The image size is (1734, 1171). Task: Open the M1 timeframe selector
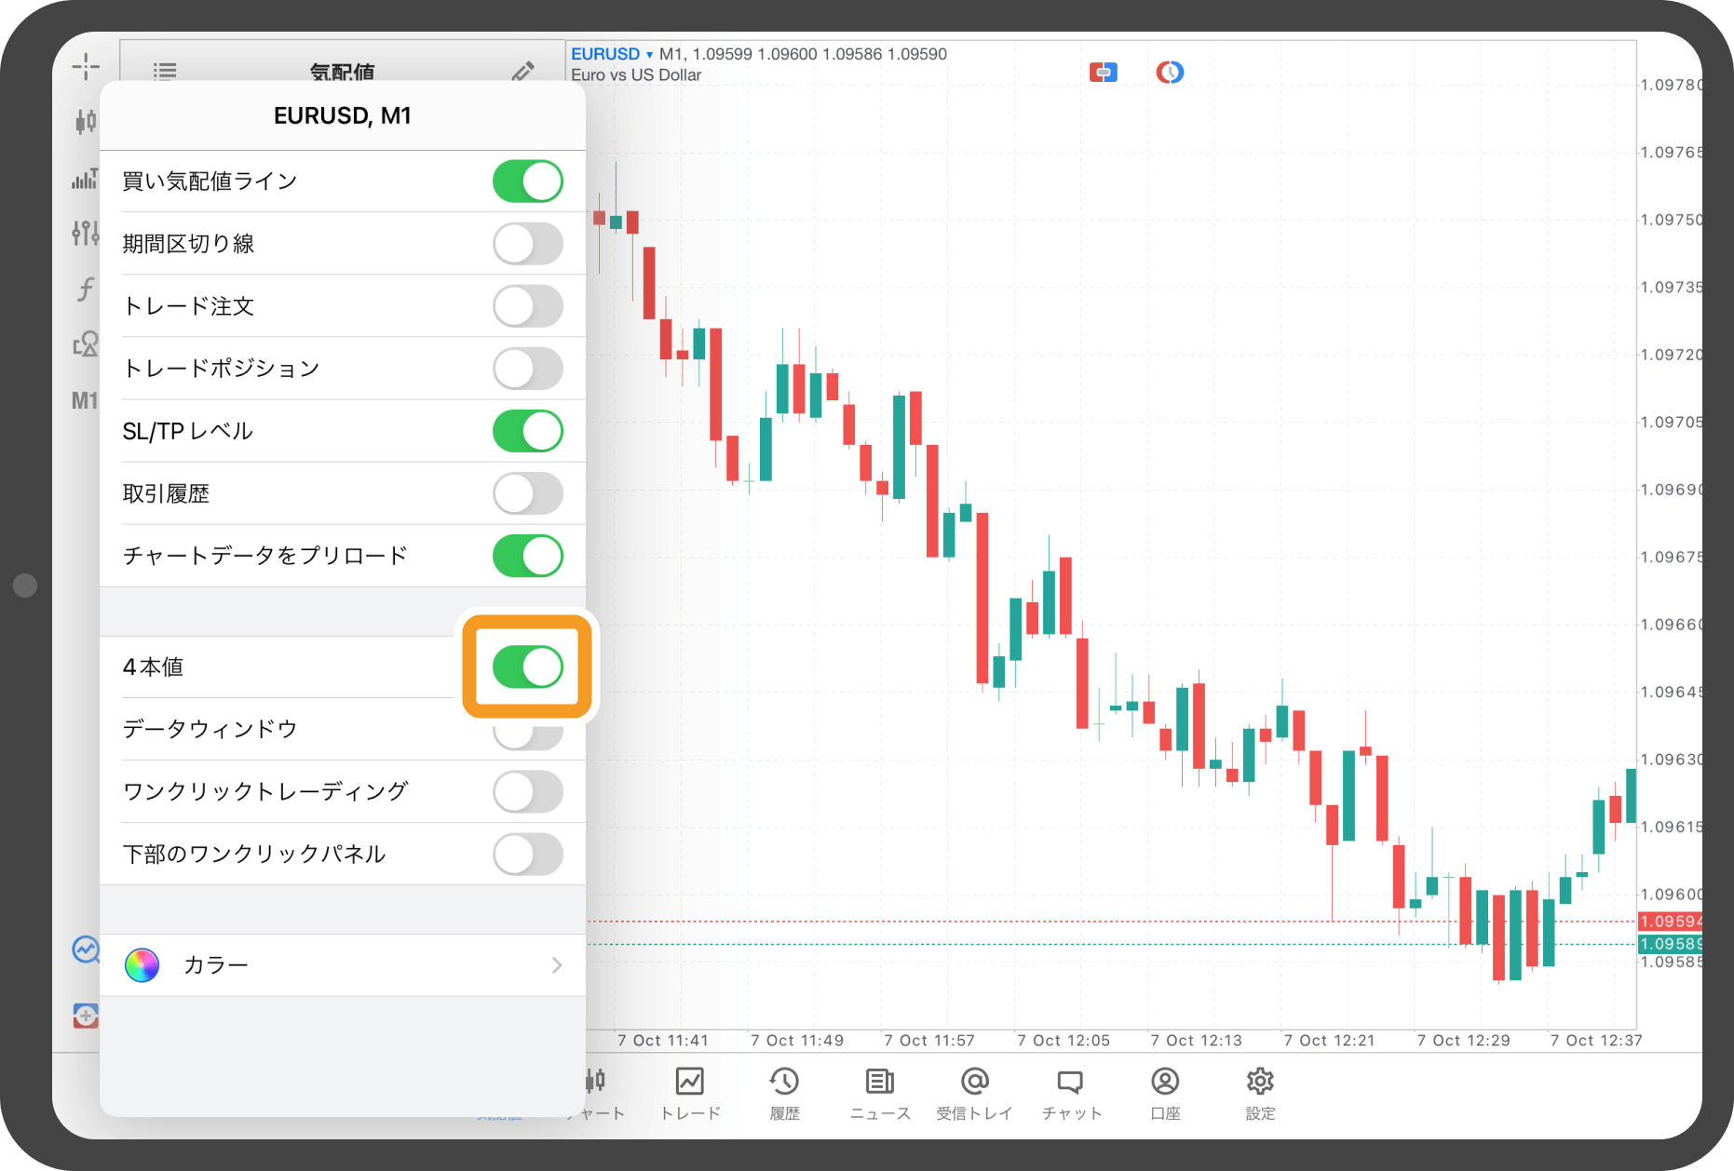coord(85,400)
